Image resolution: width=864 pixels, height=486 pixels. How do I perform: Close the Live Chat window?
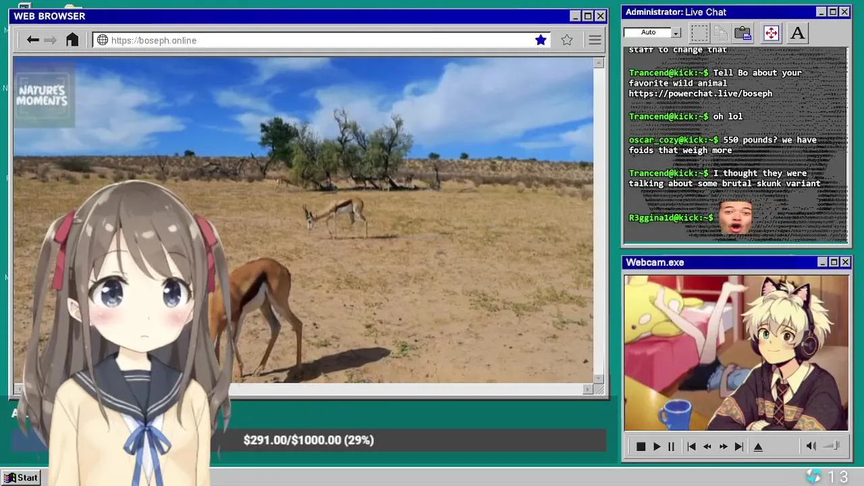(x=844, y=12)
